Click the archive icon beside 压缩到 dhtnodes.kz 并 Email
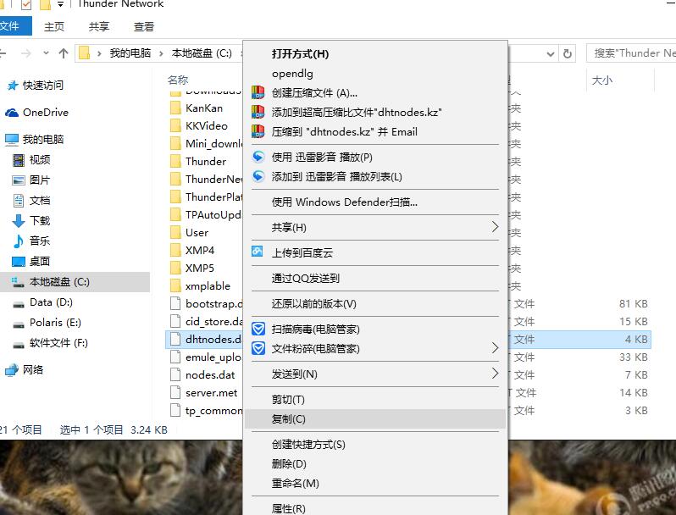676x515 pixels. point(258,131)
